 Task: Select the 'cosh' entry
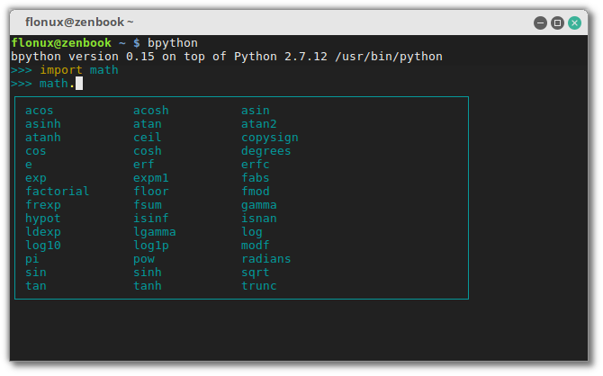pos(148,151)
